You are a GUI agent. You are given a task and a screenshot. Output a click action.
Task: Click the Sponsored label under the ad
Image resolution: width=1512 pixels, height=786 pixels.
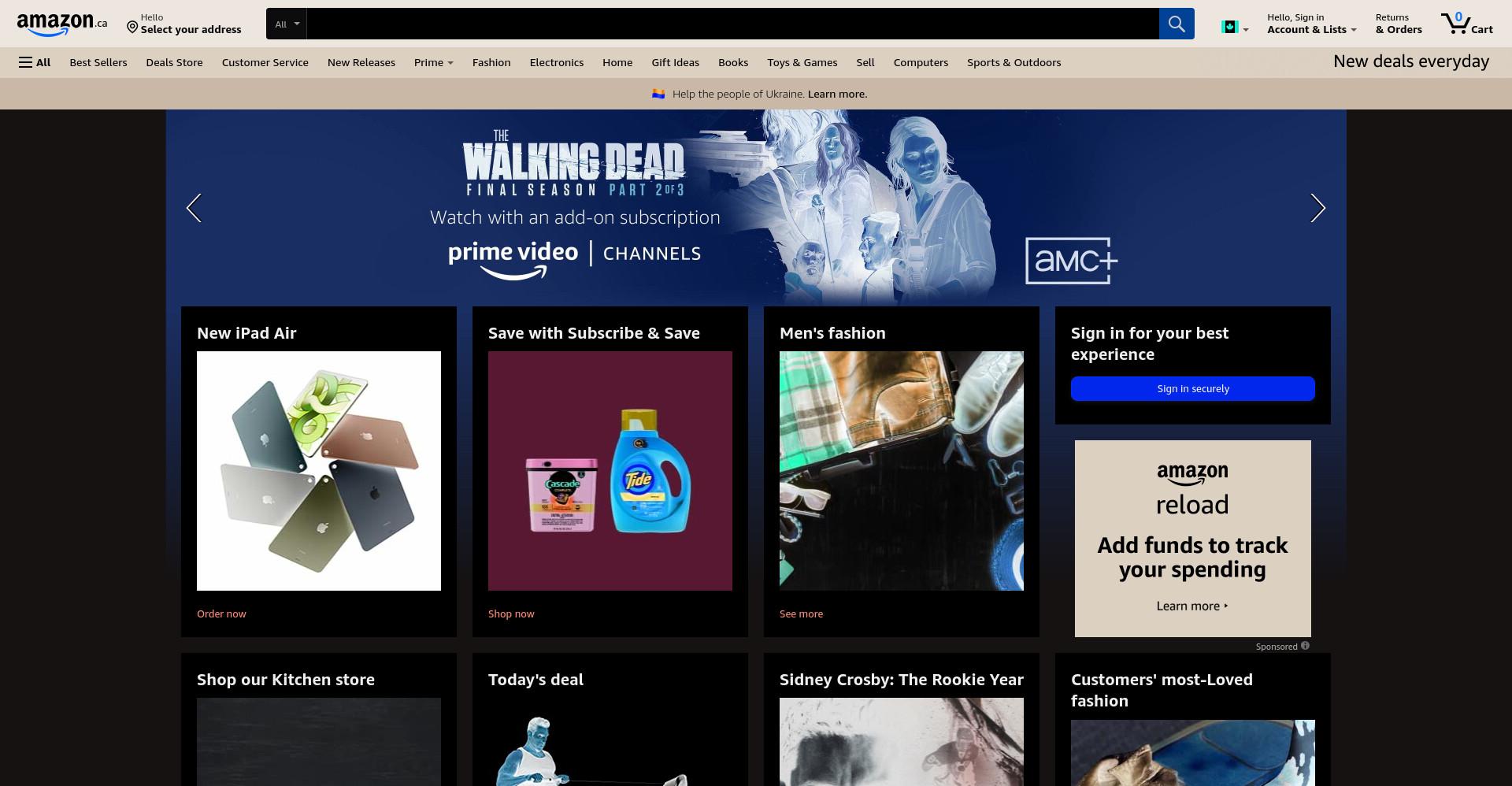click(1276, 647)
